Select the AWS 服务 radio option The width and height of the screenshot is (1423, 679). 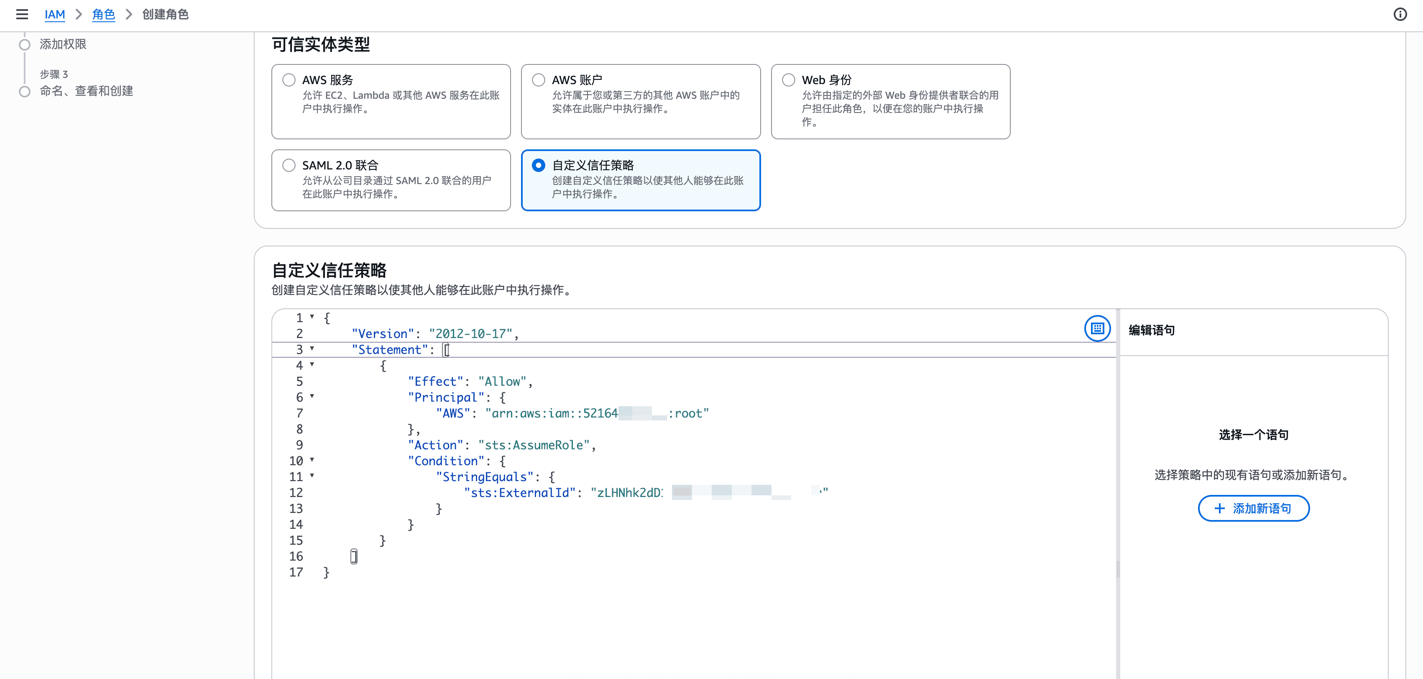click(x=289, y=80)
